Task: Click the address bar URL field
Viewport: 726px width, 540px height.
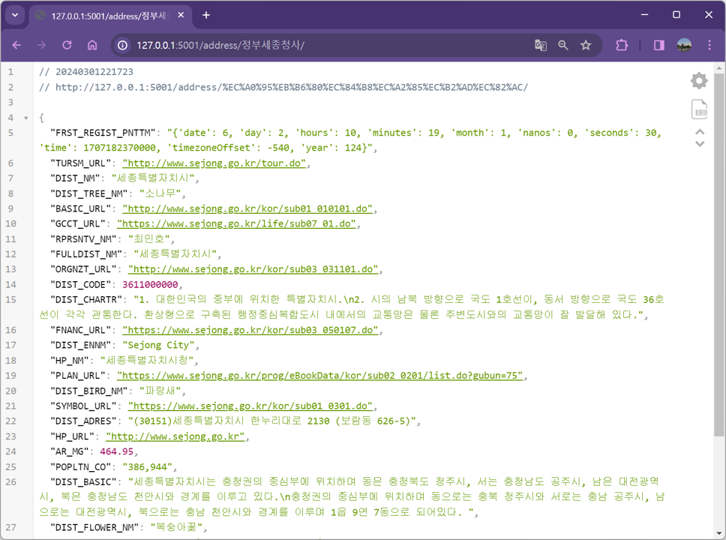Action: (x=324, y=46)
